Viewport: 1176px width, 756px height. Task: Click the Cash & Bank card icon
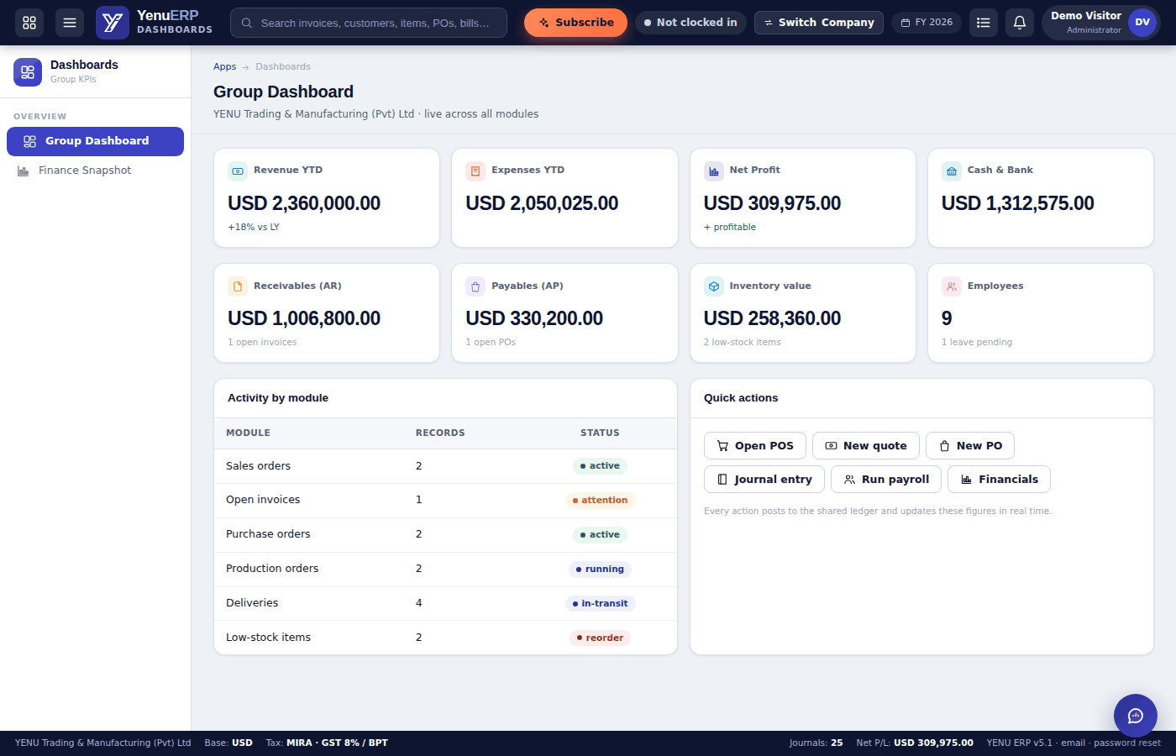pyautogui.click(x=952, y=171)
